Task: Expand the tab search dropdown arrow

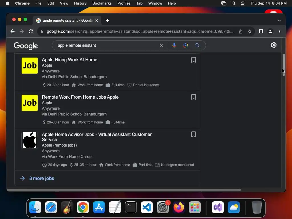Action: tap(279, 21)
